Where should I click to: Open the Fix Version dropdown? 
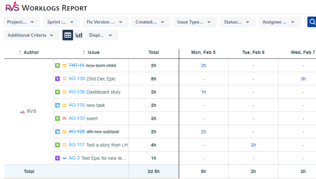pyautogui.click(x=105, y=22)
